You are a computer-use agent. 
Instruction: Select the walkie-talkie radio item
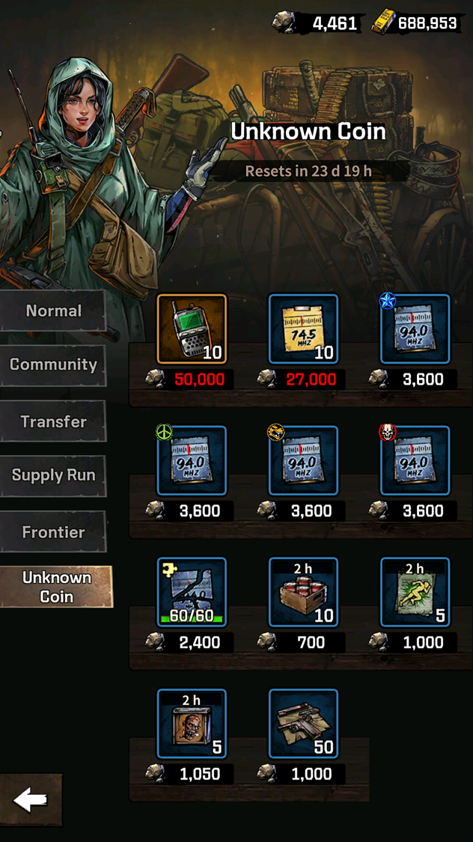click(x=192, y=329)
